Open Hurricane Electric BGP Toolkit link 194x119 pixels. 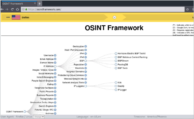132,53
